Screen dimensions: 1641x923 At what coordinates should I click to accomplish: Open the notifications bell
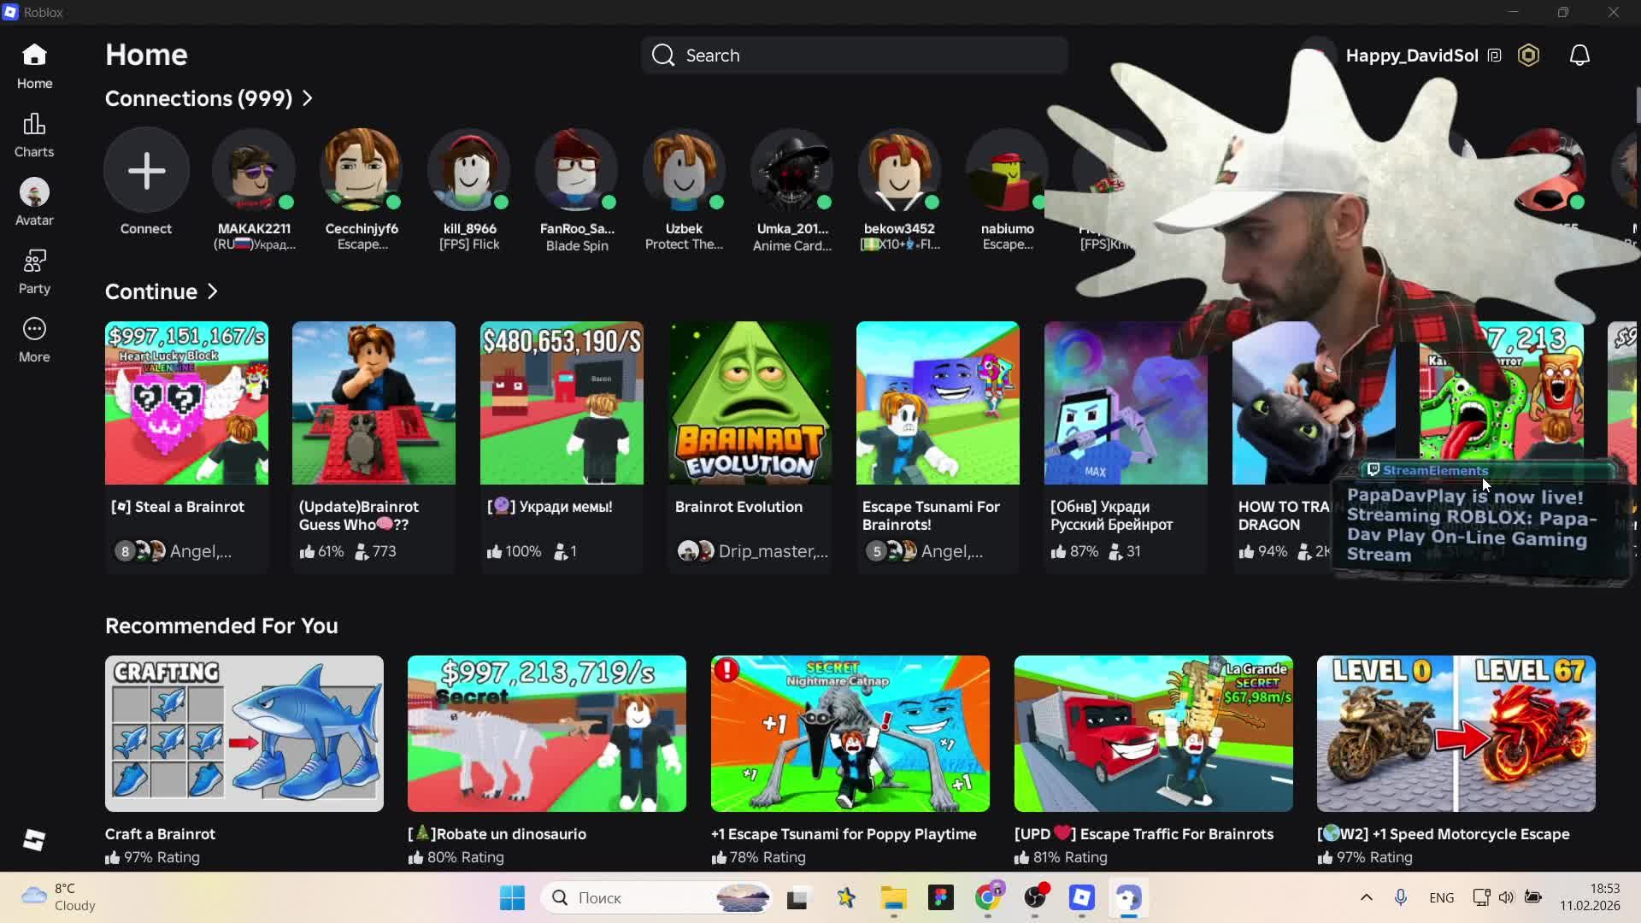coord(1579,56)
